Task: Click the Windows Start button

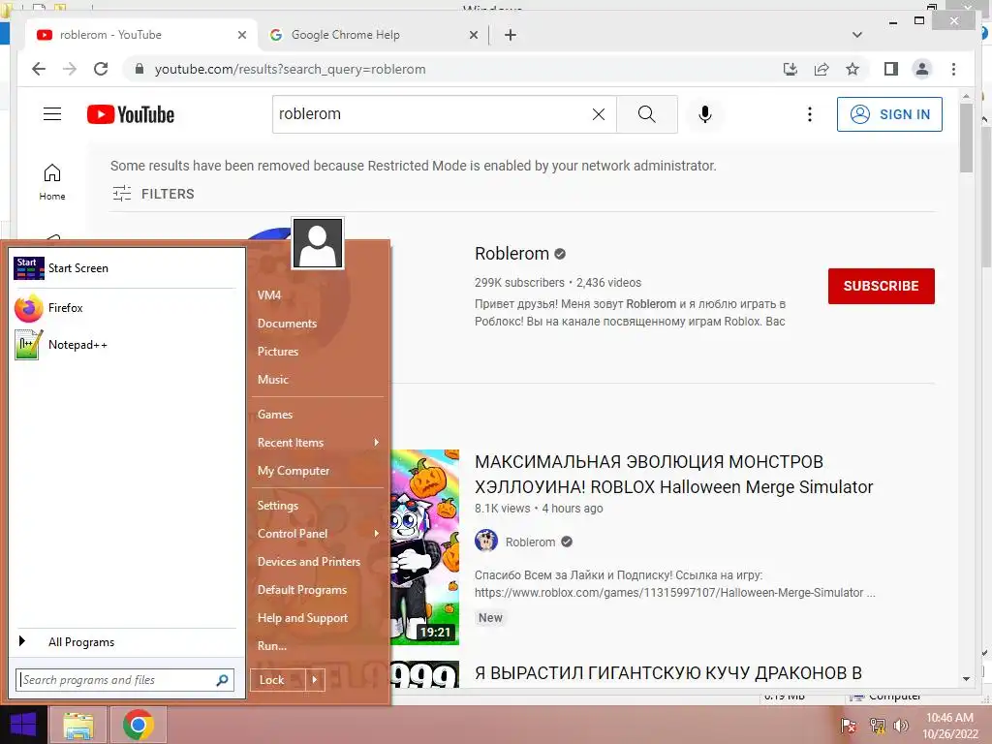Action: (23, 725)
